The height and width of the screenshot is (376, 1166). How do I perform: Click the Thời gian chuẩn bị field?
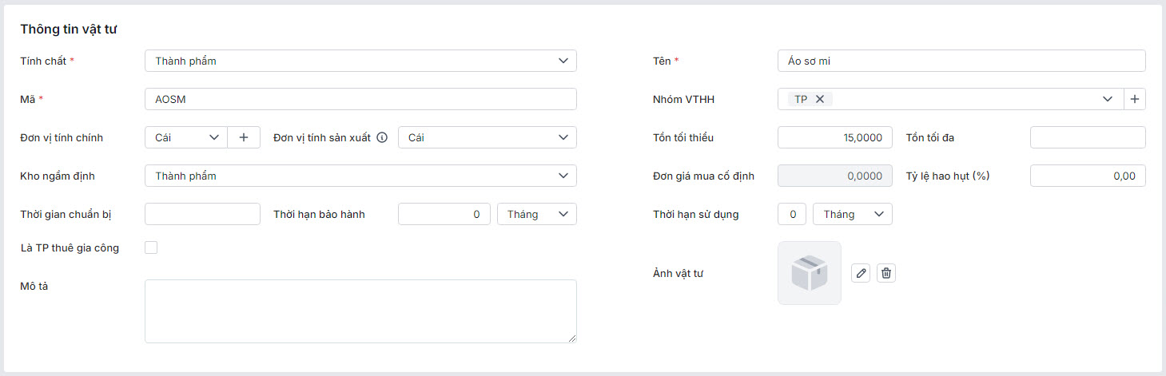pyautogui.click(x=202, y=214)
